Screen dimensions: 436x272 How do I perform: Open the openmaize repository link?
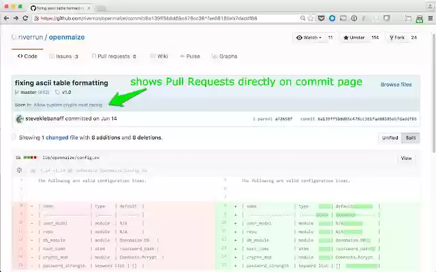[x=67, y=37]
